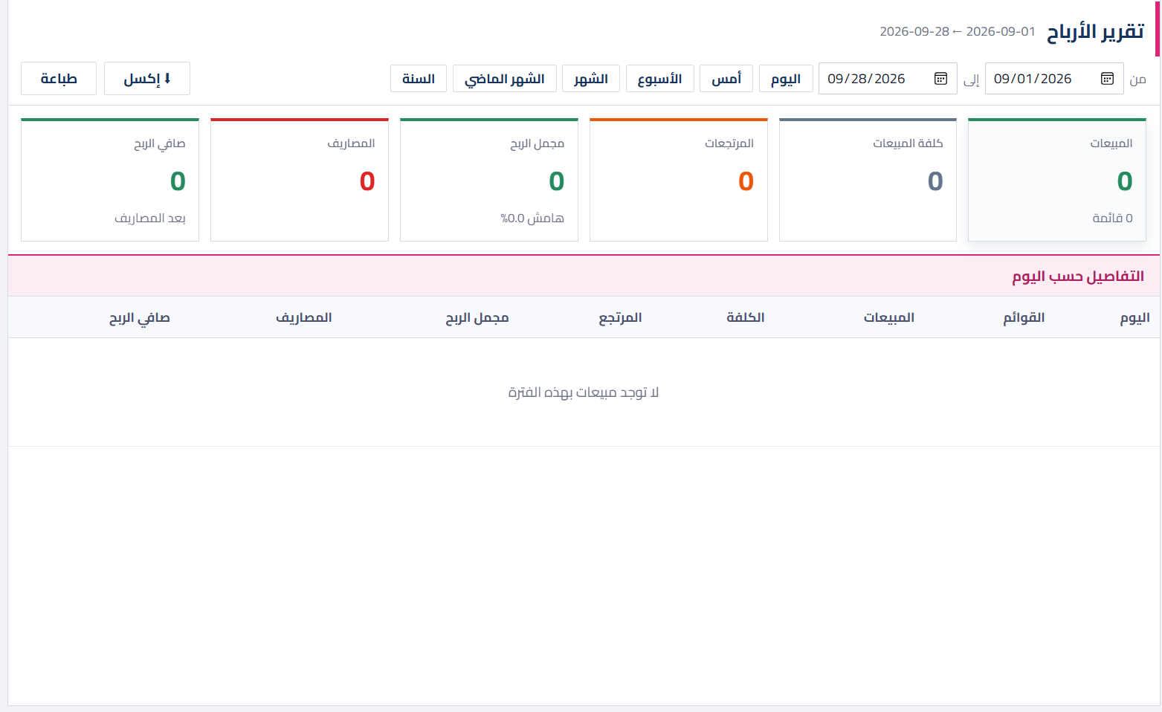This screenshot has height=712, width=1162.
Task: Select the أمس (yesterday) range button
Action: (x=726, y=79)
